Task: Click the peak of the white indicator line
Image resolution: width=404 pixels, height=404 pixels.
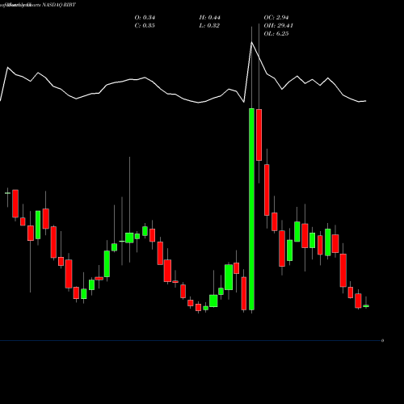Action: (x=251, y=42)
